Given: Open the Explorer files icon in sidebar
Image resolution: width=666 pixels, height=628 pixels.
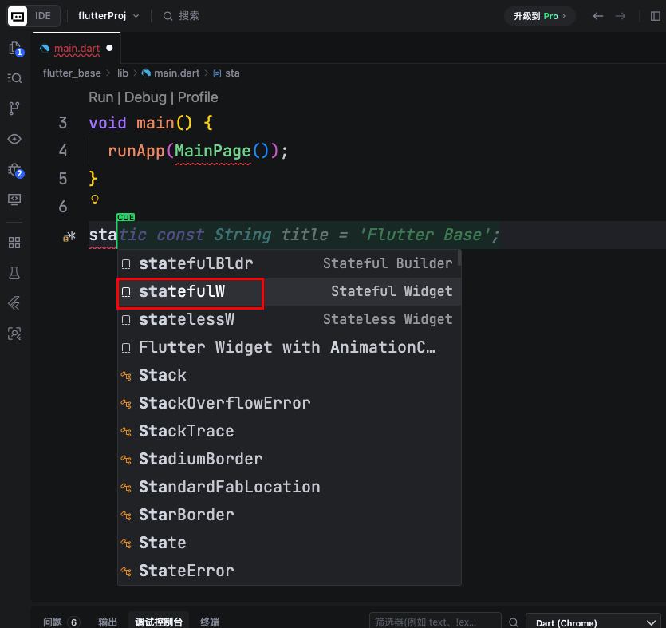Looking at the screenshot, I should coord(14,49).
